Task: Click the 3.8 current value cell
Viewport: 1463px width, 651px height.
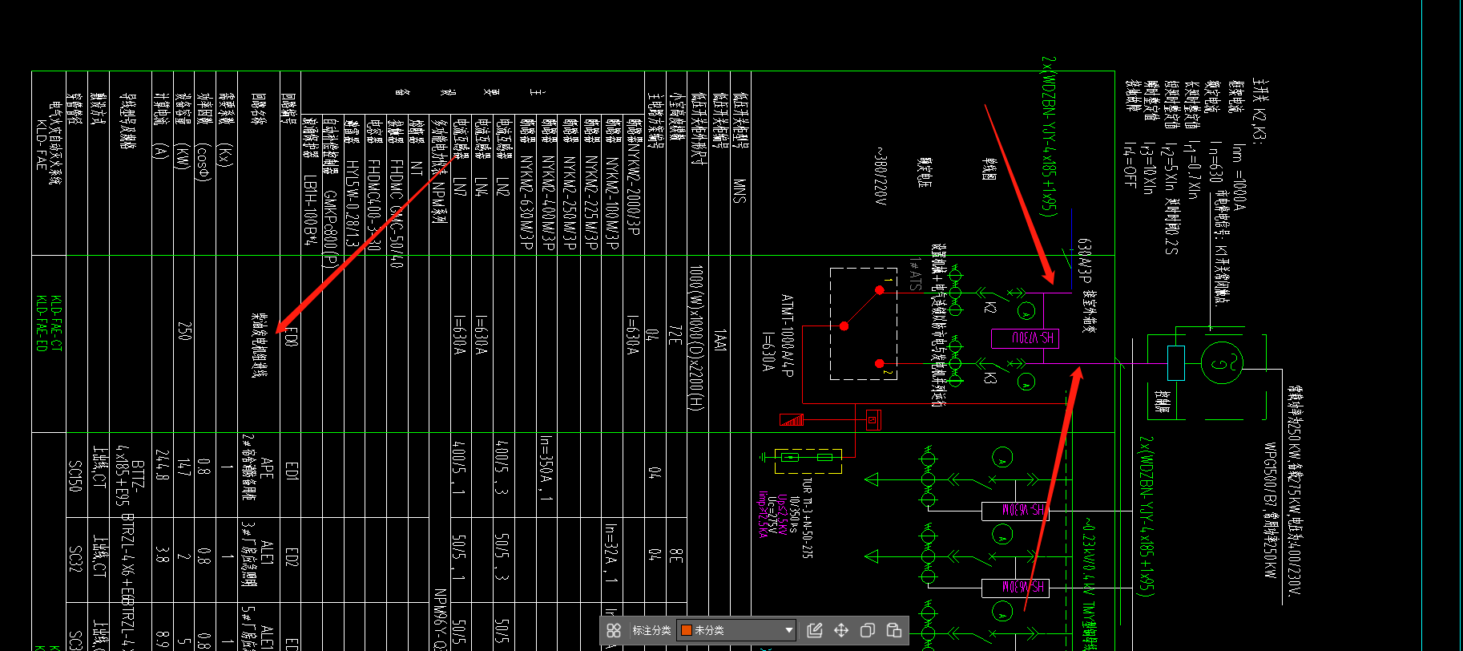Action: click(161, 555)
